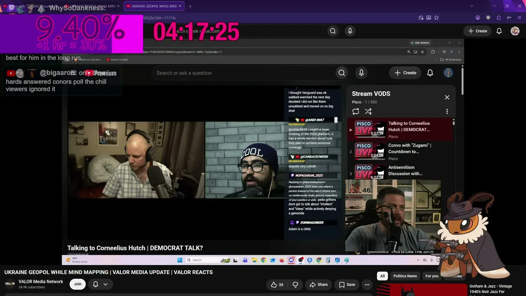Image resolution: width=526 pixels, height=296 pixels.
Task: Toggle loop playlist in Stream VODS panel
Action: [x=356, y=111]
